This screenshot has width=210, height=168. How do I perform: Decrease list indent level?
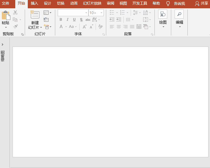click(112, 20)
